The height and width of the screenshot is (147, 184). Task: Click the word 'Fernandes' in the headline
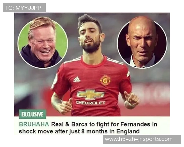point(135,124)
